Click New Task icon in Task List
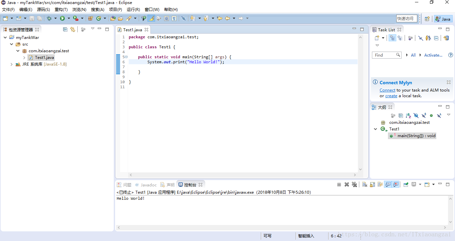455x241 pixels. tap(377, 38)
